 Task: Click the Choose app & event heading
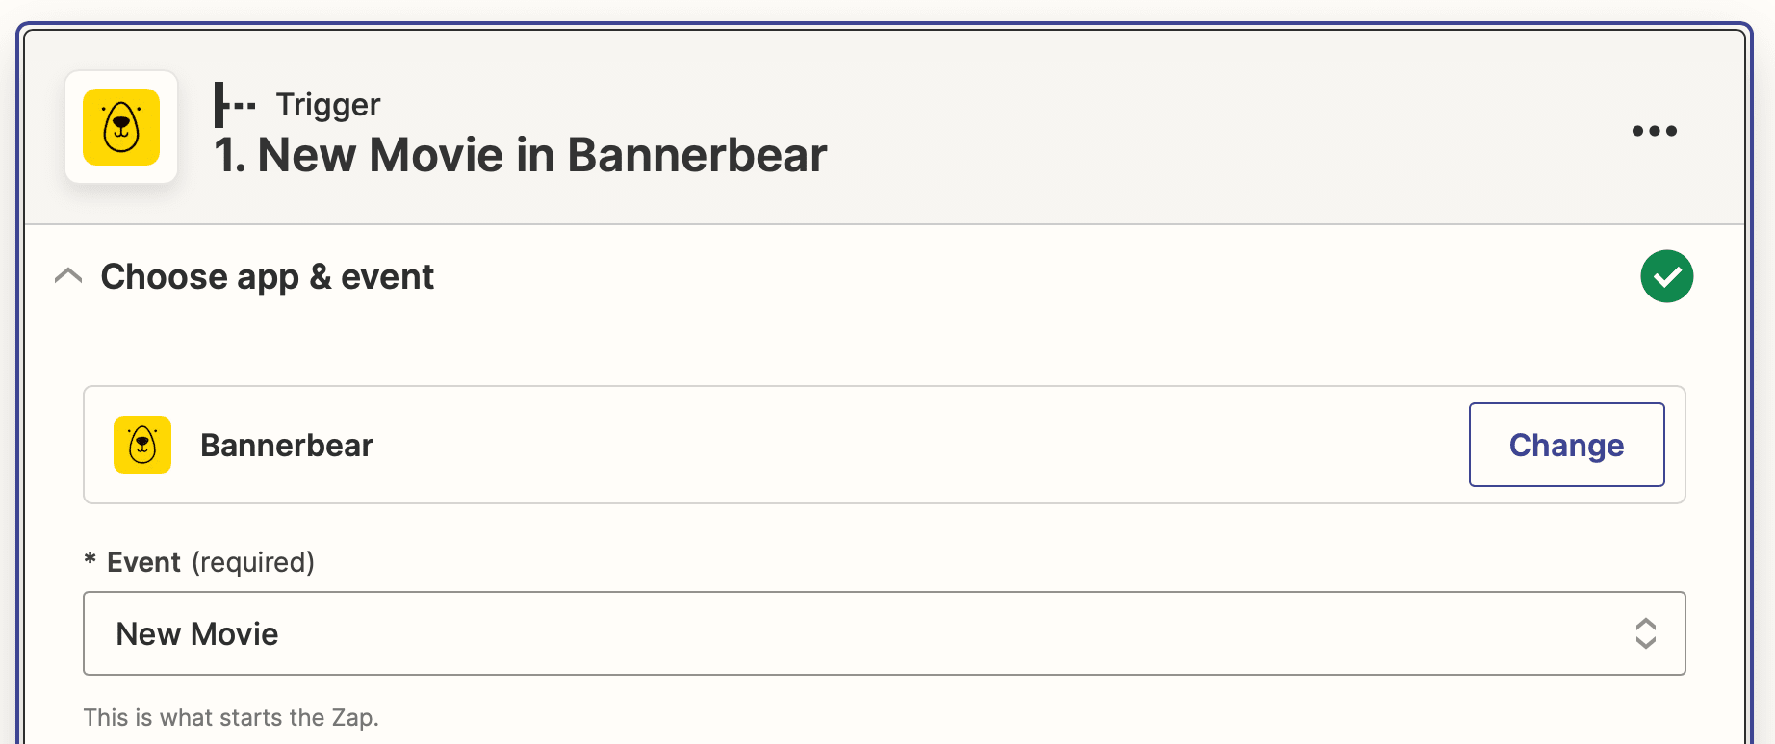click(268, 277)
